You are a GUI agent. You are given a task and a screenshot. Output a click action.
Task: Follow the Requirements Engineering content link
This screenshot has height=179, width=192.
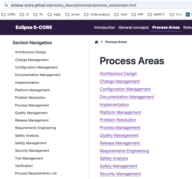pos(124,151)
